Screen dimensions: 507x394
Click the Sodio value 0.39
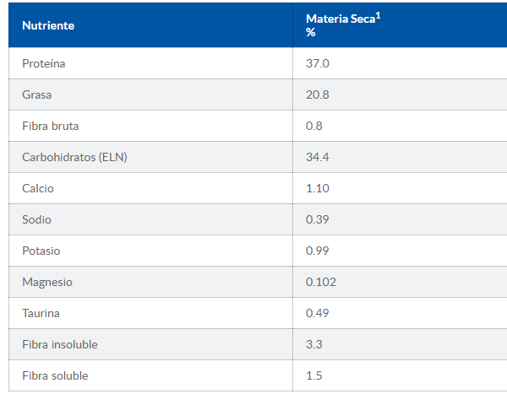(318, 219)
